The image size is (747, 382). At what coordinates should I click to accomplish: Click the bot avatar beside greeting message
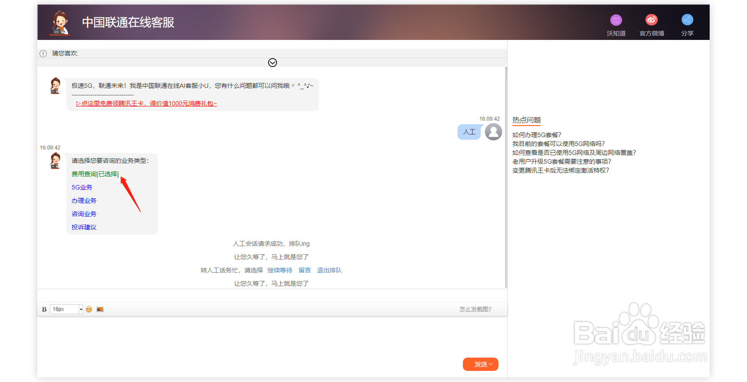(56, 86)
